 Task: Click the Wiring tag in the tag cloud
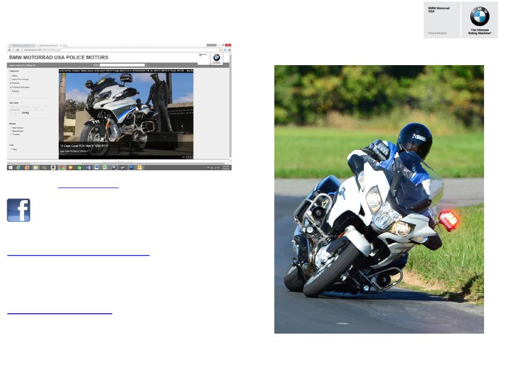tap(25, 113)
